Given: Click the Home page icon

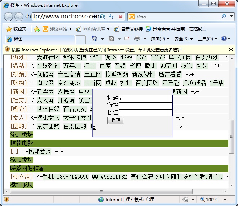Looking at the screenshot, I should pos(94,39).
